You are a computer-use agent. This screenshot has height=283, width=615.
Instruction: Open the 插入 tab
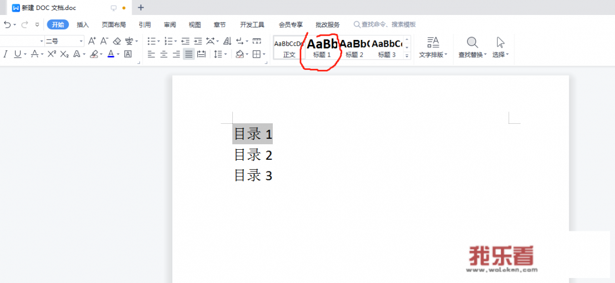pos(83,25)
